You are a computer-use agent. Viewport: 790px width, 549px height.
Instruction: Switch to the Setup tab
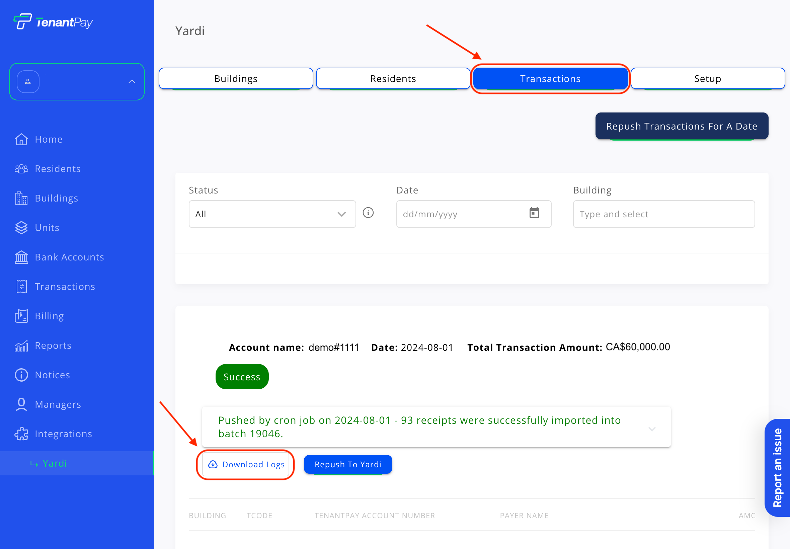click(707, 79)
